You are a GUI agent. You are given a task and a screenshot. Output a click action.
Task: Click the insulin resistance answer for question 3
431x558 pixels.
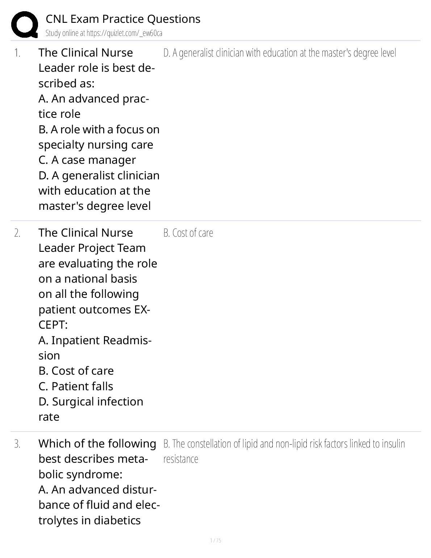(284, 451)
